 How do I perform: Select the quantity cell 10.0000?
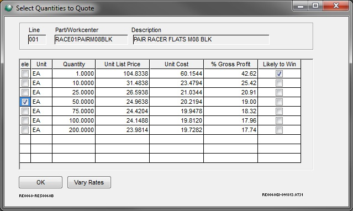74,83
